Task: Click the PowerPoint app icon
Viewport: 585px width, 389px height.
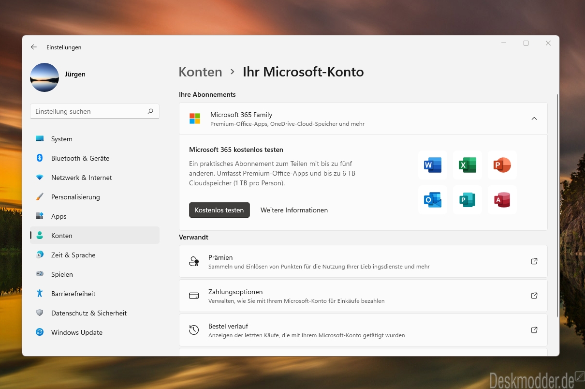Action: click(502, 165)
